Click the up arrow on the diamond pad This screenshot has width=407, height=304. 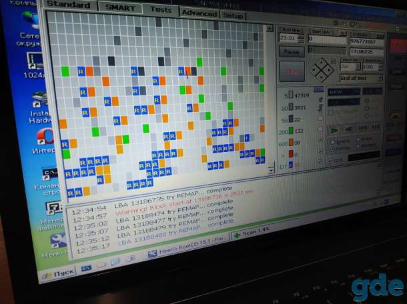tap(322, 62)
